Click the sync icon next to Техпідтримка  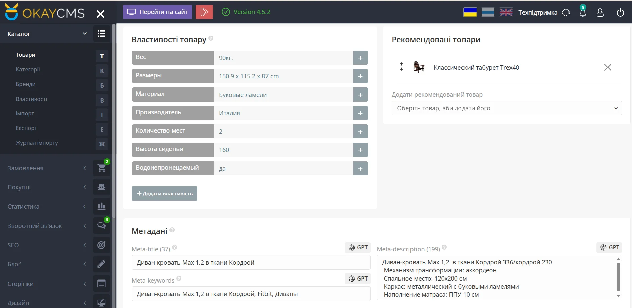(567, 12)
